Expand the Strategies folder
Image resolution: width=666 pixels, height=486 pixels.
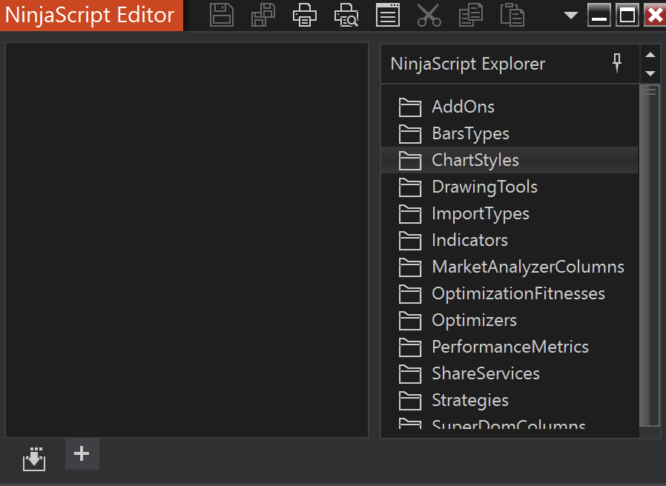[470, 400]
